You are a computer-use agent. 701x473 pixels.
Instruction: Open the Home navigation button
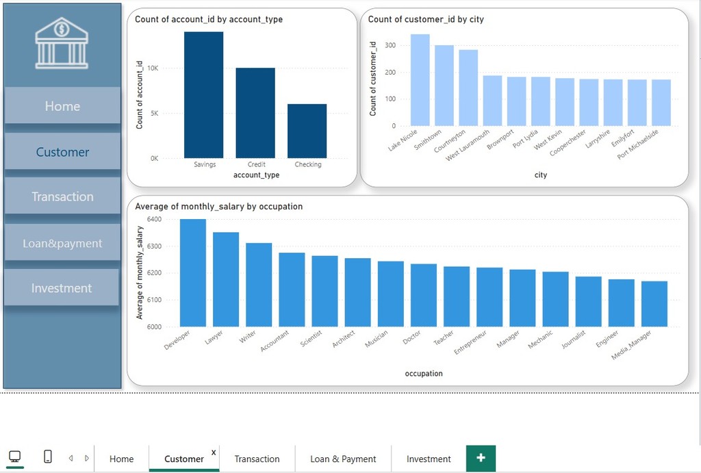point(62,106)
